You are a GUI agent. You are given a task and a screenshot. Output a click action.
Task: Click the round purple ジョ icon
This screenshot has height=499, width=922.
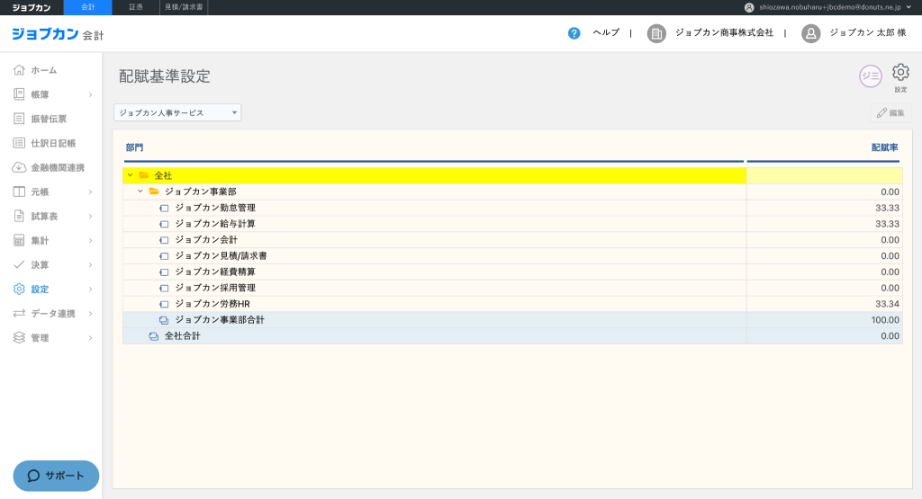tap(871, 76)
